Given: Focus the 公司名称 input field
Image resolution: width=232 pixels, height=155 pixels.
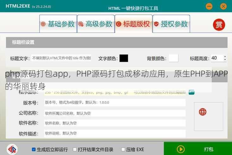Looking at the screenshot, I should pos(115,113).
